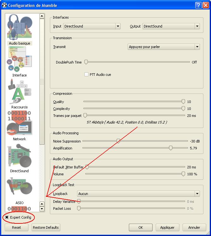Click the Mumble logo in title bar
This screenshot has width=211, height=236.
4,5
